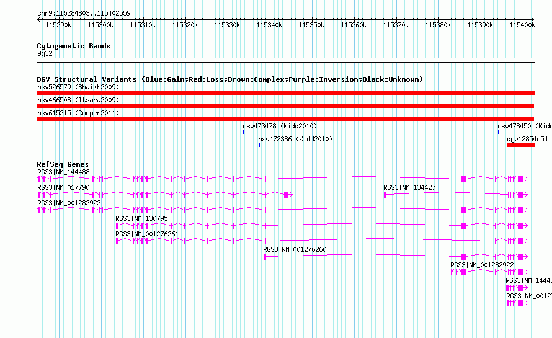The width and height of the screenshot is (552, 338).
Task: Click the 115320k ruler tick label
Action: coord(185,25)
